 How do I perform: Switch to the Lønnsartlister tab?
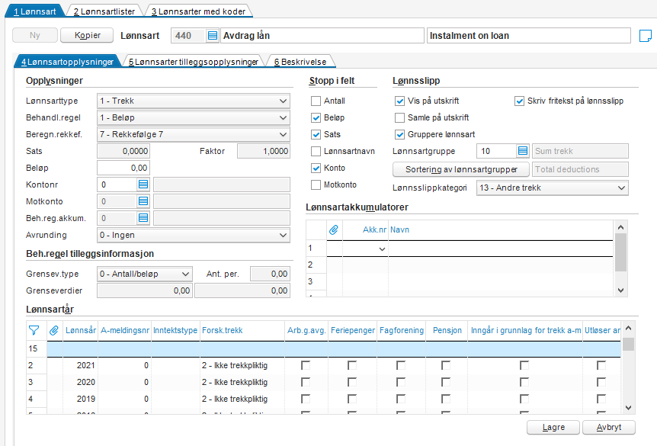(104, 11)
